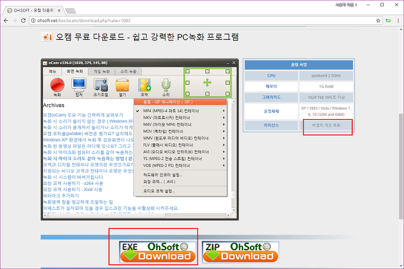Close the OHSOFT browser tab
This screenshot has width=404, height=269.
click(59, 11)
